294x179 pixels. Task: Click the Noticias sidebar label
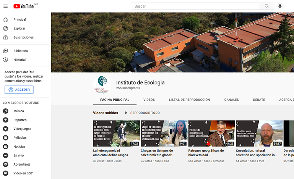point(19,147)
